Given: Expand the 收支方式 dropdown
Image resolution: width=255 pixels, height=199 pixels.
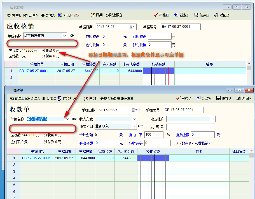Looking at the screenshot, I should tap(135, 119).
